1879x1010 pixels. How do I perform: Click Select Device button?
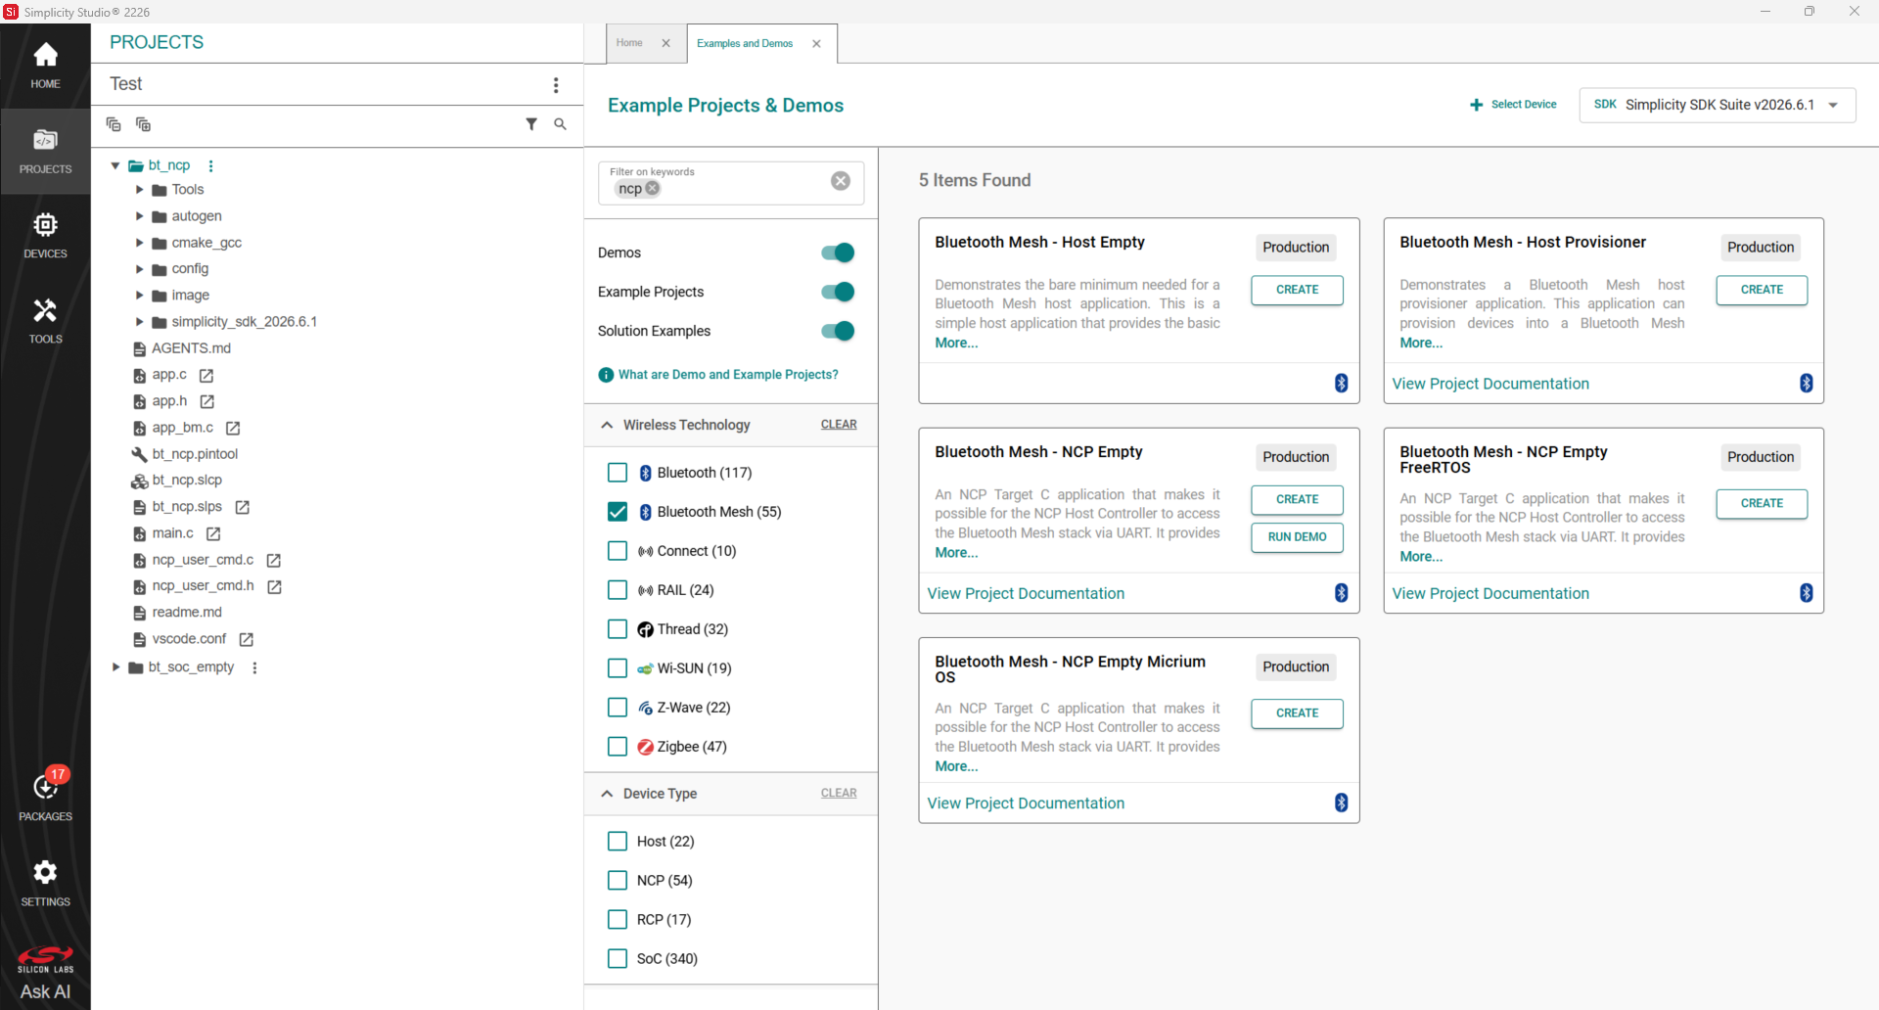(x=1513, y=105)
